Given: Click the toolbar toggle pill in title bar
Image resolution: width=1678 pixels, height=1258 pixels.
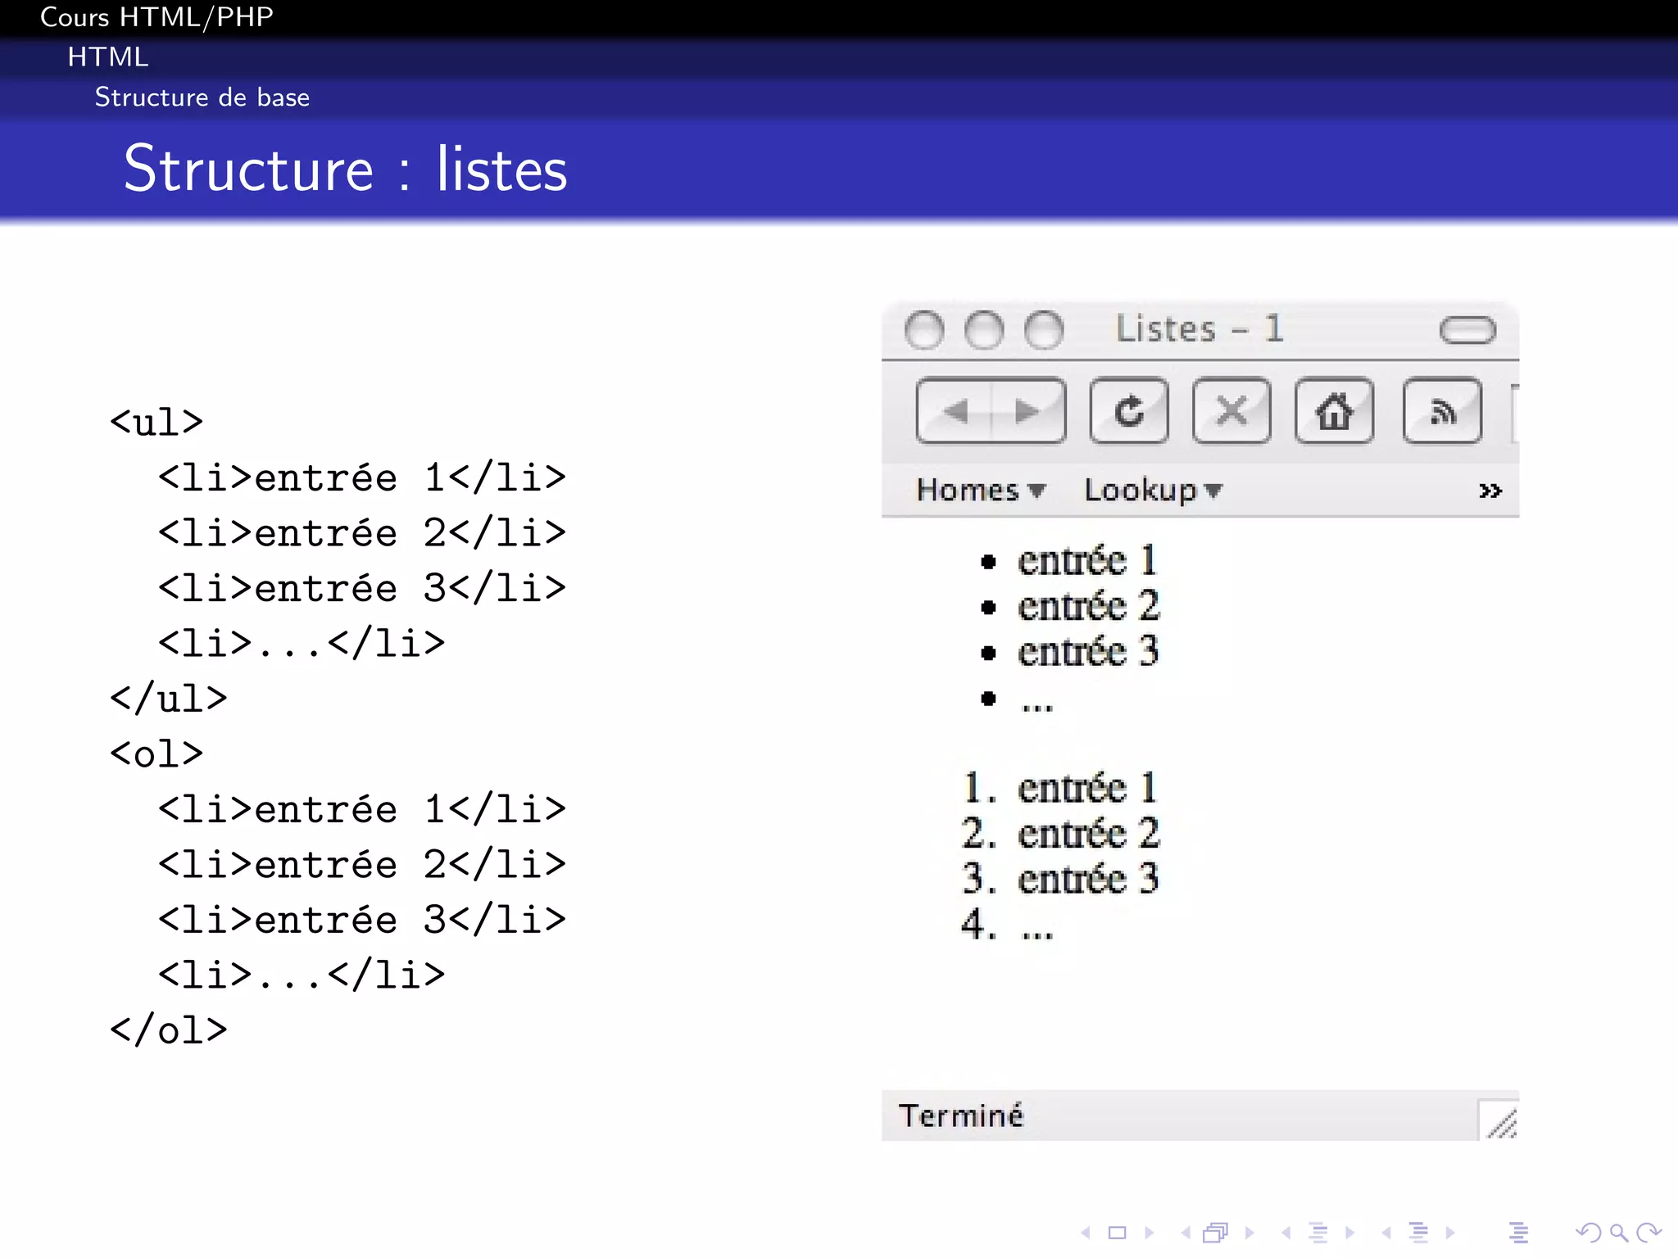Looking at the screenshot, I should pyautogui.click(x=1467, y=330).
